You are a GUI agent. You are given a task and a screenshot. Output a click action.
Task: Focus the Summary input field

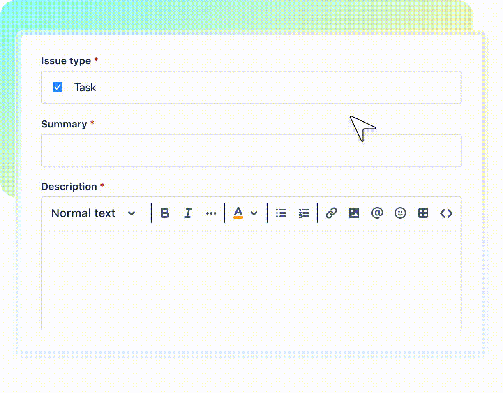pyautogui.click(x=251, y=150)
